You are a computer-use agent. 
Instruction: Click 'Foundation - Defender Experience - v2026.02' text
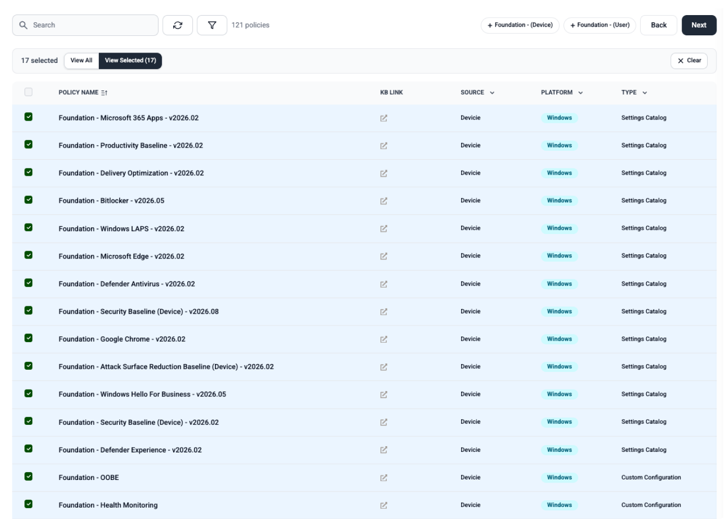pos(130,450)
